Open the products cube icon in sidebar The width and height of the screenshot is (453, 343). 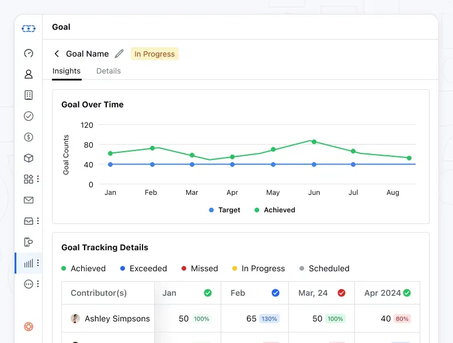pos(29,158)
